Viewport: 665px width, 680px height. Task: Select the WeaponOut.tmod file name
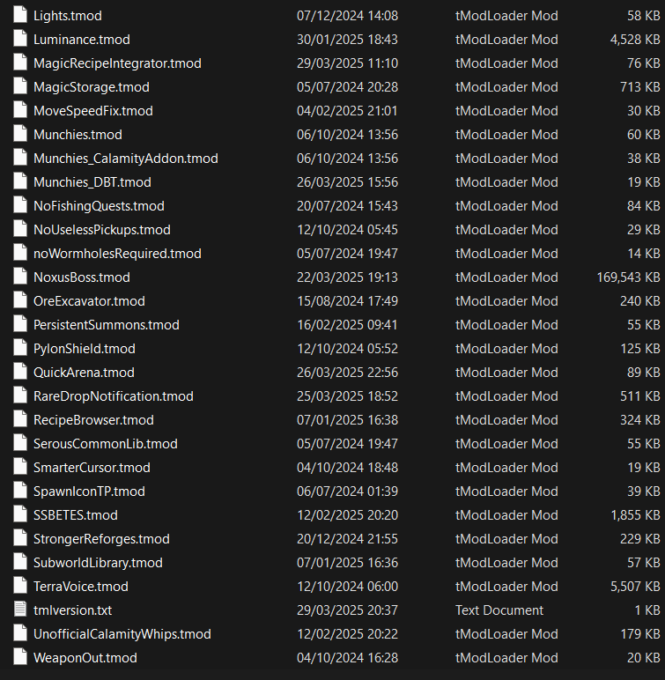[85, 658]
